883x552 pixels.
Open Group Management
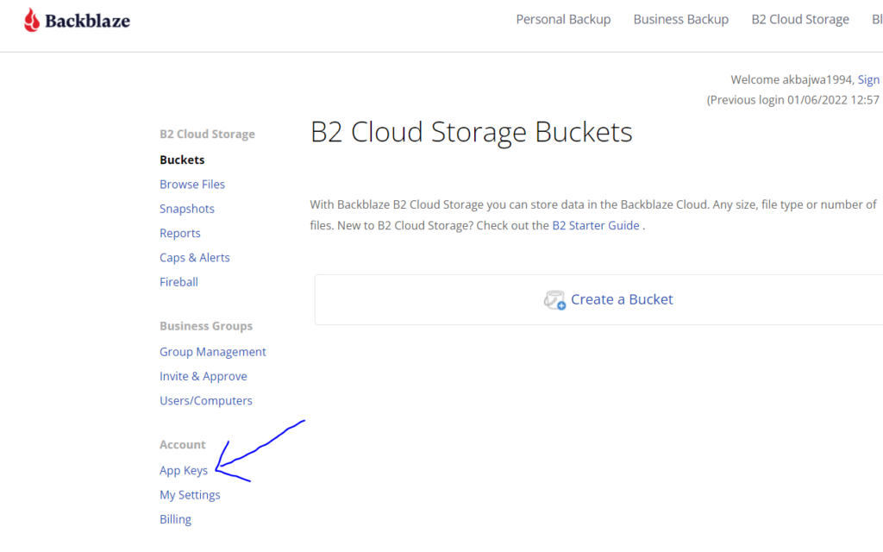coord(212,352)
